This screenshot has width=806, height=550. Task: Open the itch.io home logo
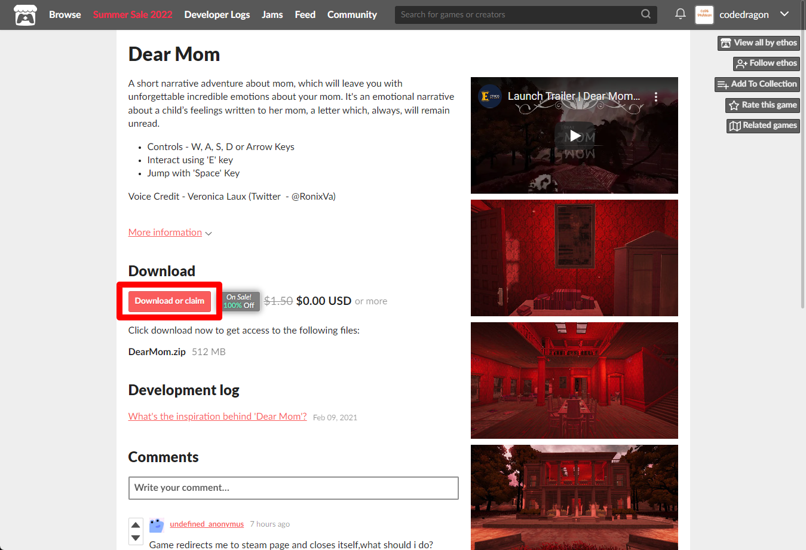25,15
